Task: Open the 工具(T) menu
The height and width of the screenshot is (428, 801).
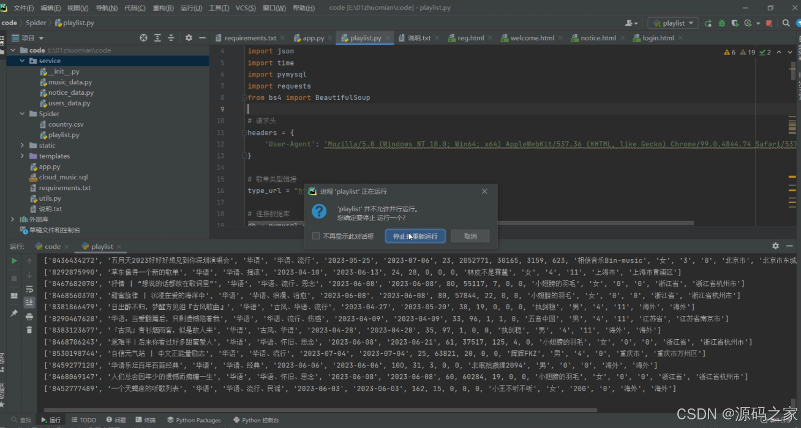Action: pyautogui.click(x=219, y=8)
